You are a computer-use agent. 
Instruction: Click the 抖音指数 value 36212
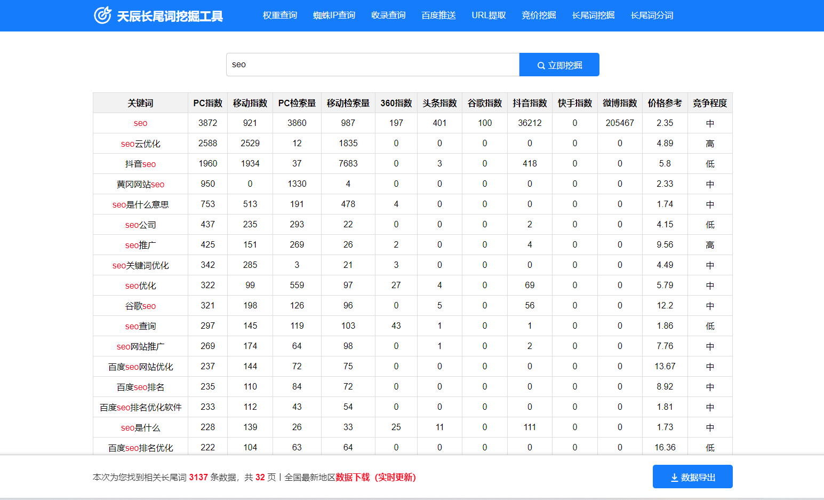530,123
